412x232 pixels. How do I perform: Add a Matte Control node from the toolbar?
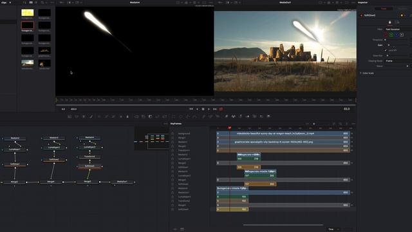pos(150,116)
